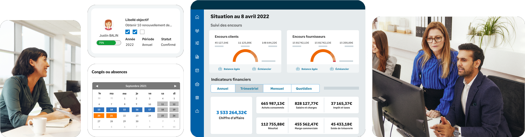Click the share/export sidebar icon

[x=197, y=111]
